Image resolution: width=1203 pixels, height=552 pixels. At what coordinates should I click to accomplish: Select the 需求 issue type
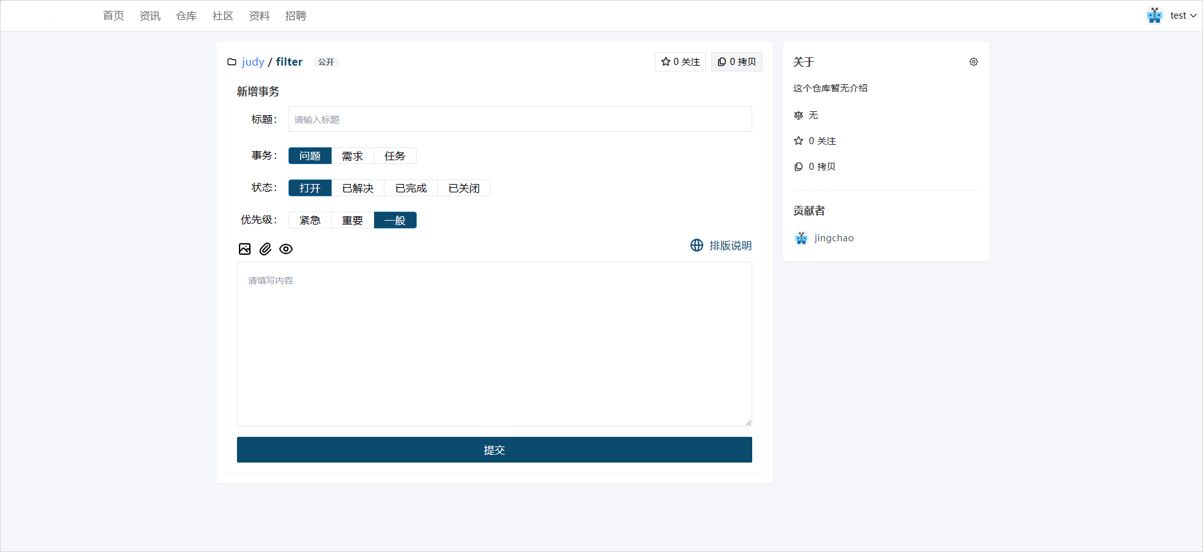[x=352, y=156]
